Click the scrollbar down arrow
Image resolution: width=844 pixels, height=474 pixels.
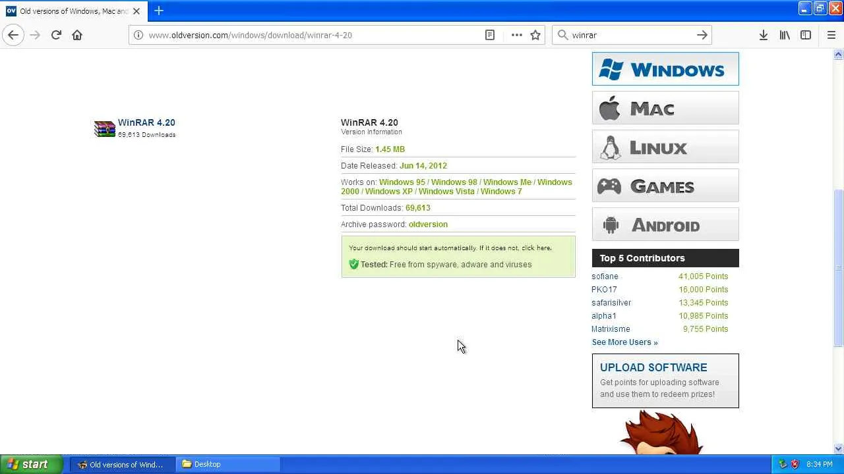click(839, 449)
